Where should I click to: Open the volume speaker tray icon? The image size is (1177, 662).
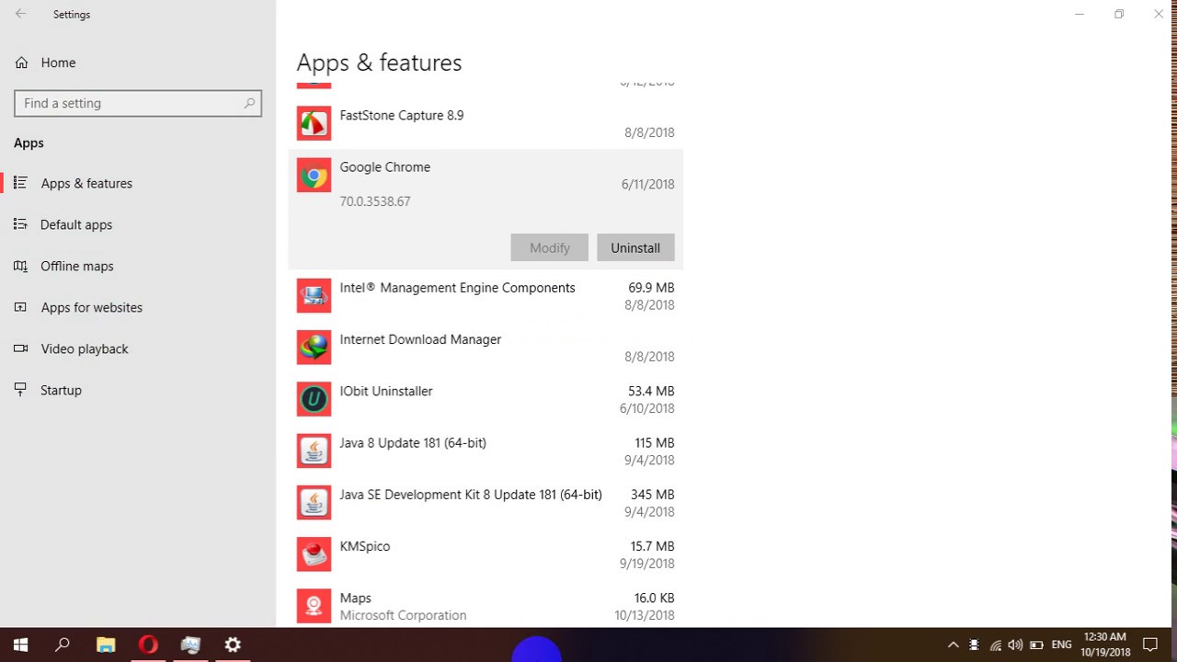coord(1015,645)
